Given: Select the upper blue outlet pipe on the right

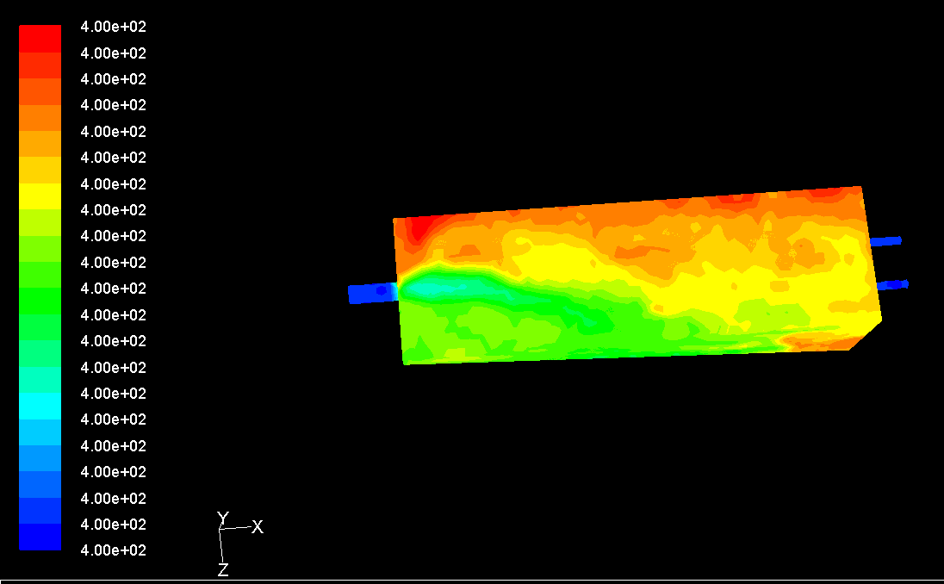Looking at the screenshot, I should [x=885, y=241].
